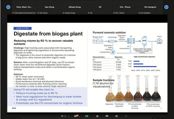Viewport: 174px width, 119px height.
Task: Expand the caret next to Participants count
Action: click(x=68, y=116)
